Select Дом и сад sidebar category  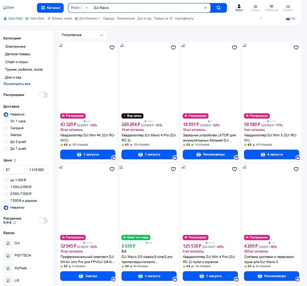13,77
